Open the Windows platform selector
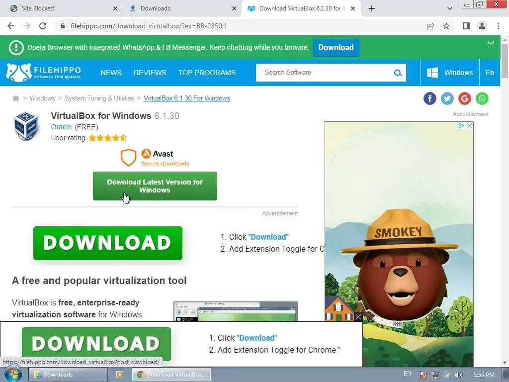The image size is (509, 382). [449, 73]
